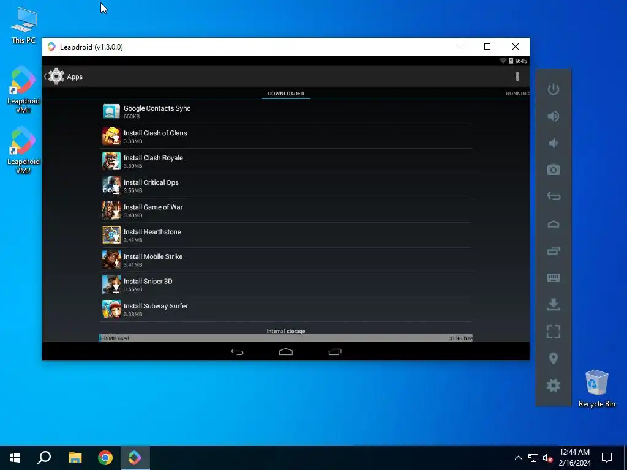Image resolution: width=627 pixels, height=470 pixels.
Task: Click the volume down icon in sidebar
Action: pos(554,143)
